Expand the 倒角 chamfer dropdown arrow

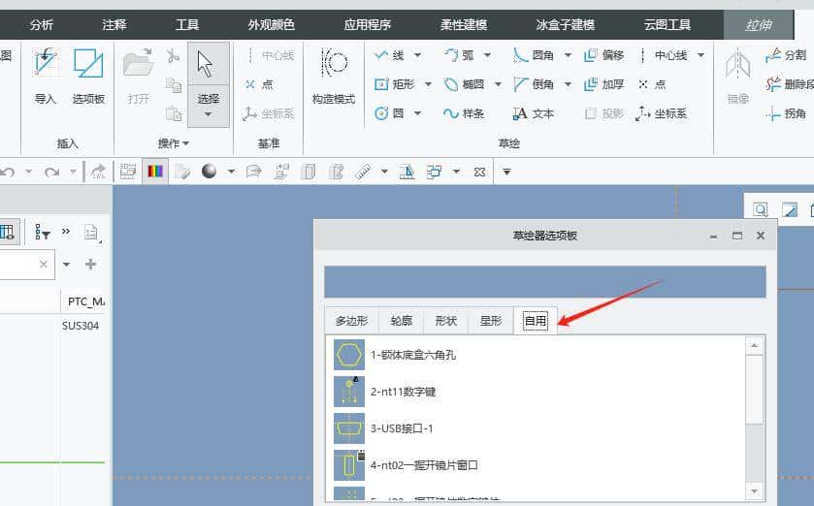[568, 84]
